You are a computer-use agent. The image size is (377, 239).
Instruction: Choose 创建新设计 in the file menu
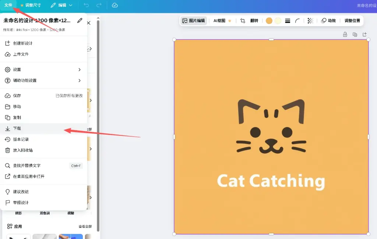click(x=23, y=43)
